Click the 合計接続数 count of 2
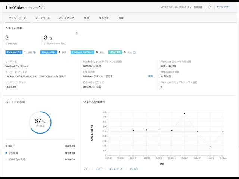The image size is (239, 179). (x=7, y=37)
